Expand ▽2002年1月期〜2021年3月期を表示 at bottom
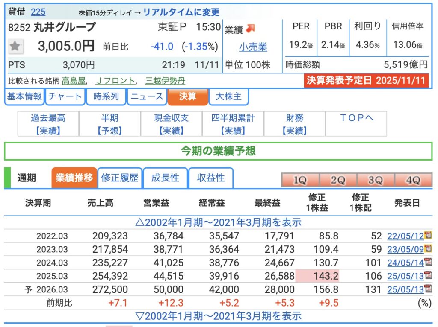This screenshot has width=438, height=327. pyautogui.click(x=218, y=316)
